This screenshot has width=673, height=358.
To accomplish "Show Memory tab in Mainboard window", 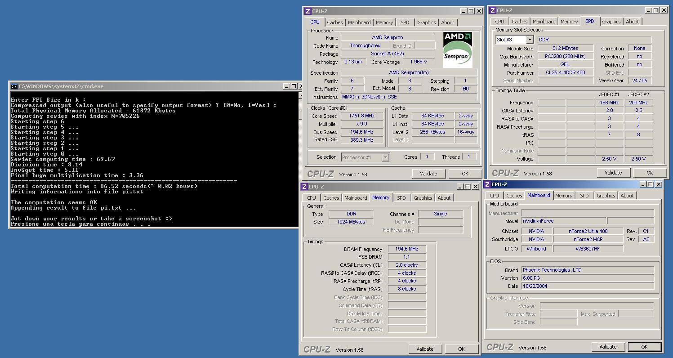I will [x=564, y=196].
